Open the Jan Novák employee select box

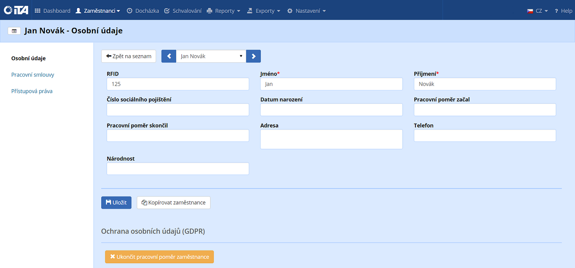click(211, 56)
